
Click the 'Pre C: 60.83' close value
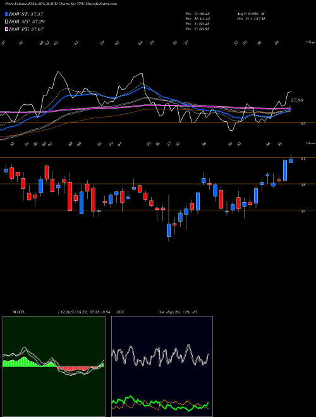click(x=197, y=29)
